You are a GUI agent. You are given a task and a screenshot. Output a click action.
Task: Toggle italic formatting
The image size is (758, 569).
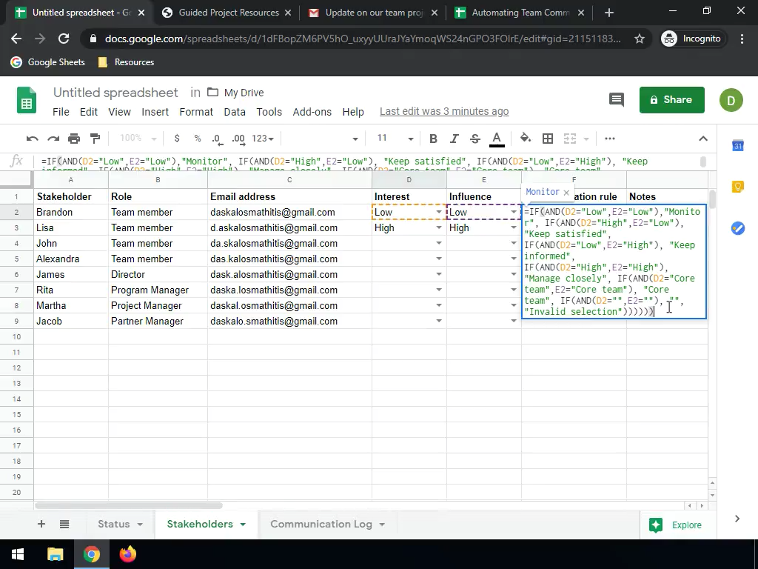tap(455, 139)
